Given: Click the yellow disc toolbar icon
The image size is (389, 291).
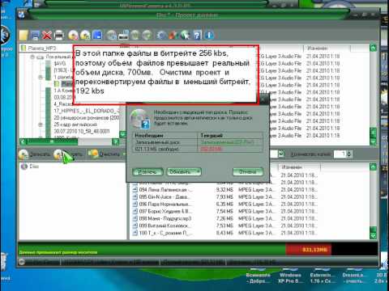Looking at the screenshot, I should (x=85, y=36).
